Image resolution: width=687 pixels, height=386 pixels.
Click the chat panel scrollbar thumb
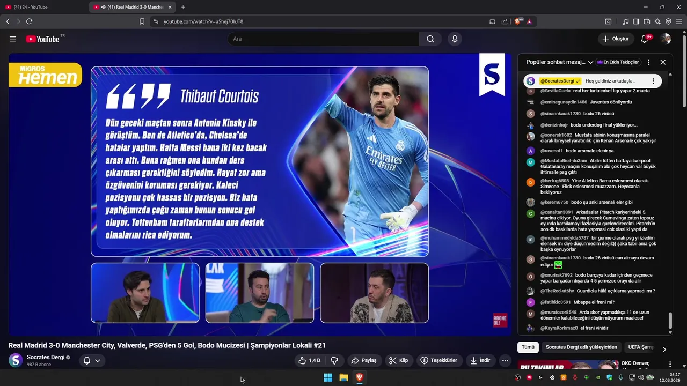click(670, 322)
